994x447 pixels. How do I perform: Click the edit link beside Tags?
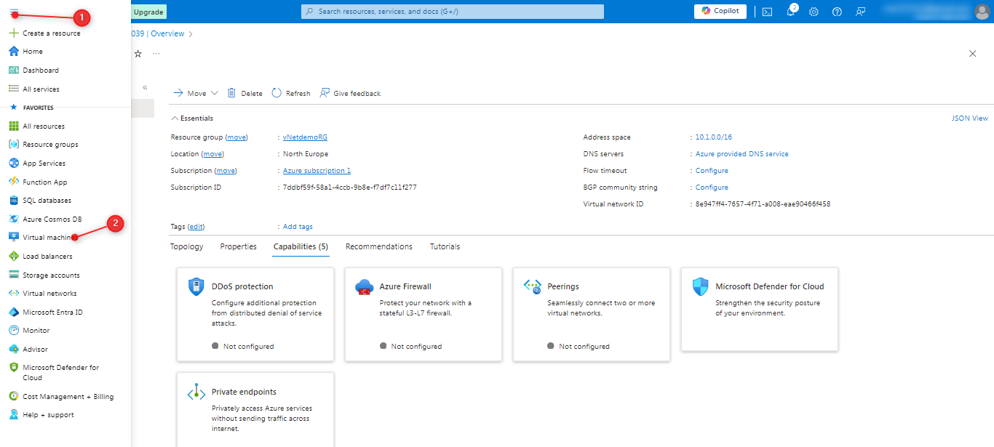coord(196,227)
